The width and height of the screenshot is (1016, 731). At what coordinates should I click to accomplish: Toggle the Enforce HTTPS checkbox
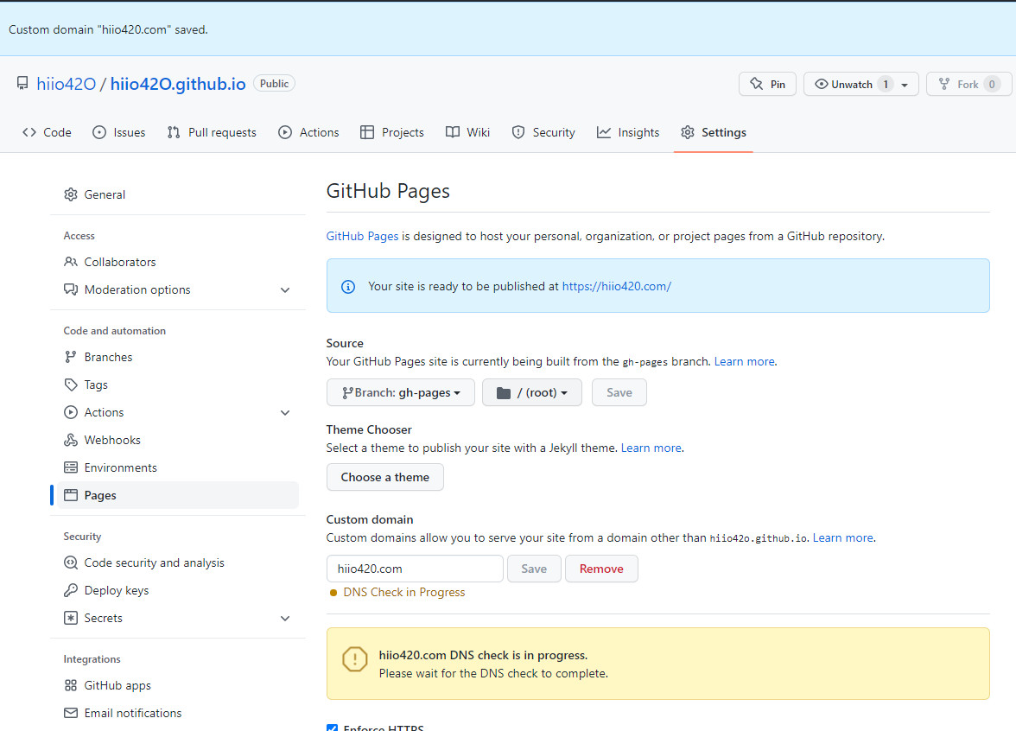click(332, 728)
